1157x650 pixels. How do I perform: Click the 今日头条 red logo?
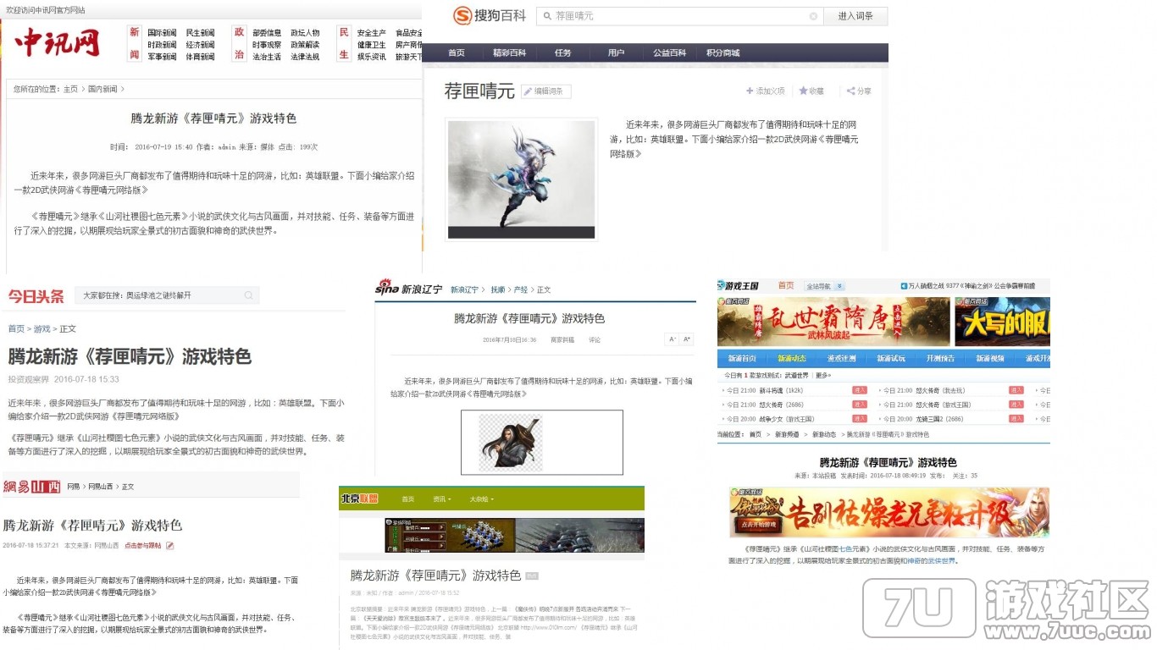click(x=36, y=295)
